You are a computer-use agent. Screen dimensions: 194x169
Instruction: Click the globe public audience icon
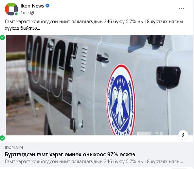[32, 13]
